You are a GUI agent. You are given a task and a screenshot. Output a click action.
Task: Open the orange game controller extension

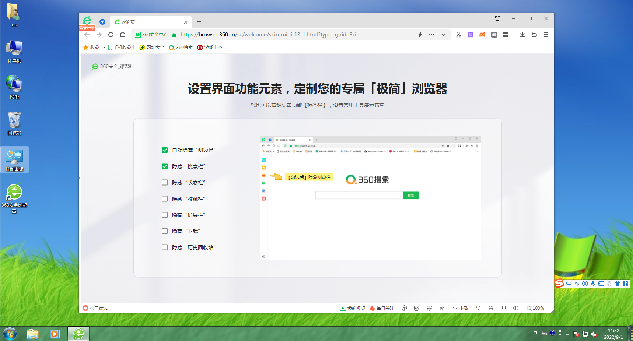(482, 35)
